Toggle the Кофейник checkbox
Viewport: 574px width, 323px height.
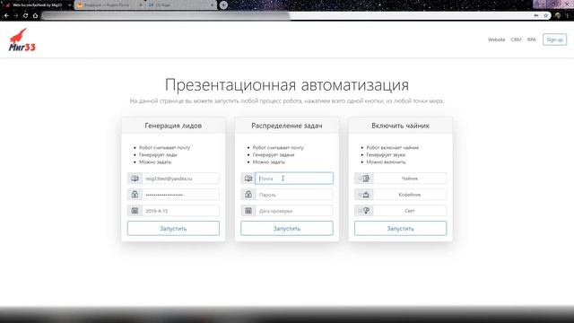click(x=360, y=195)
